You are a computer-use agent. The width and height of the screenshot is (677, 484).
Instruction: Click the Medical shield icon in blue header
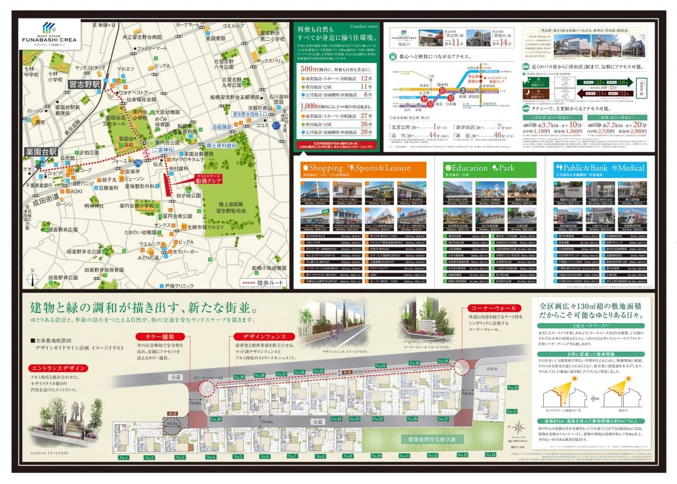(x=614, y=168)
